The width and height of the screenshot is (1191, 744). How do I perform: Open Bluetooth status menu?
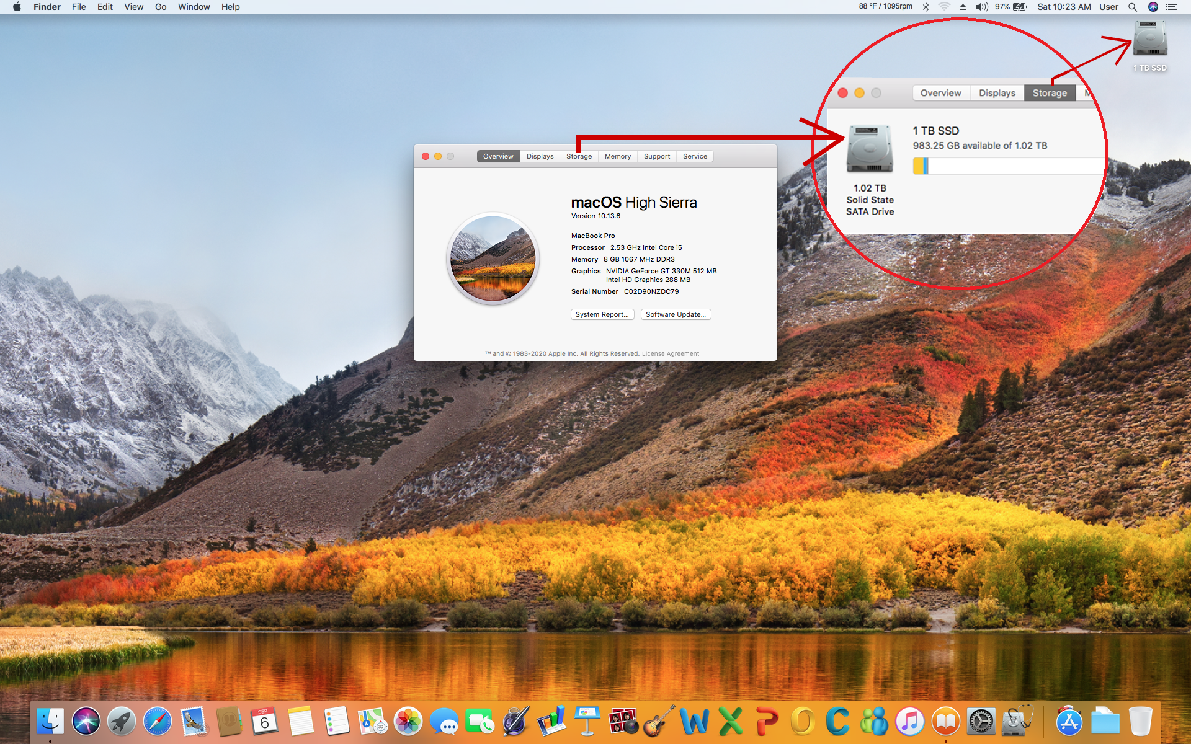pyautogui.click(x=926, y=7)
